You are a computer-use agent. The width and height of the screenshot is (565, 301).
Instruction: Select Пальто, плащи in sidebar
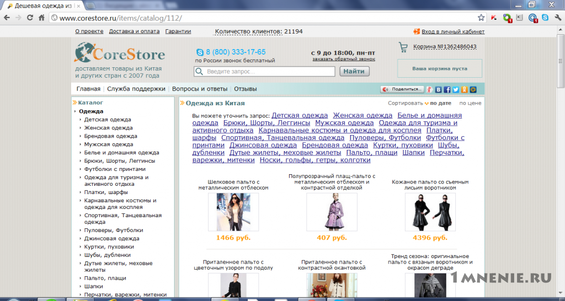(x=105, y=278)
